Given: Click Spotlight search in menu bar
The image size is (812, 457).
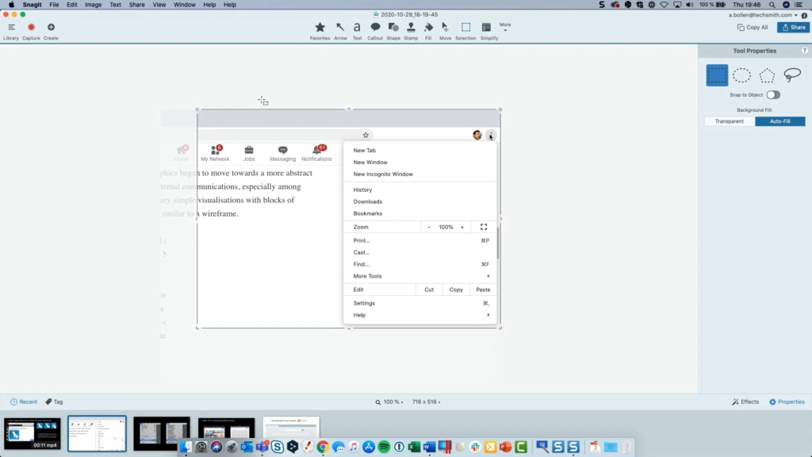Looking at the screenshot, I should [772, 5].
